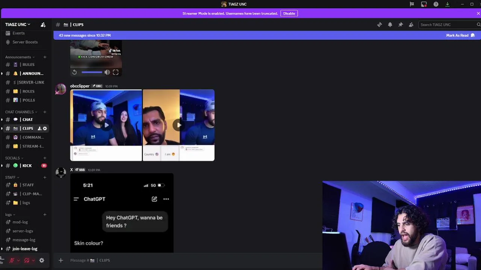Open the Threads icon in channel header
The image size is (481, 270).
380,24
